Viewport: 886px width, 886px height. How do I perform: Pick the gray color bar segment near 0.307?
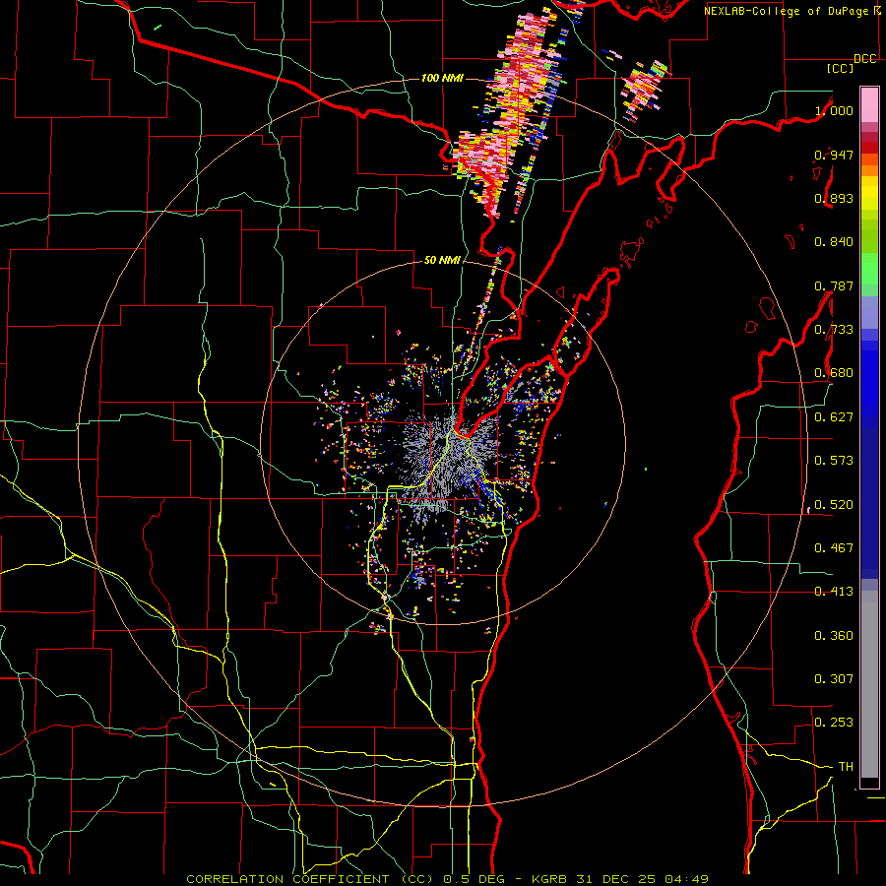(x=869, y=684)
